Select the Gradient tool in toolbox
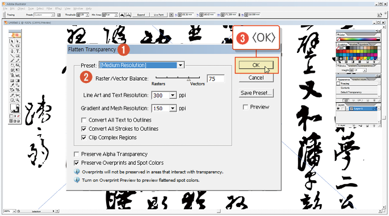The height and width of the screenshot is (216, 389). click(18, 81)
